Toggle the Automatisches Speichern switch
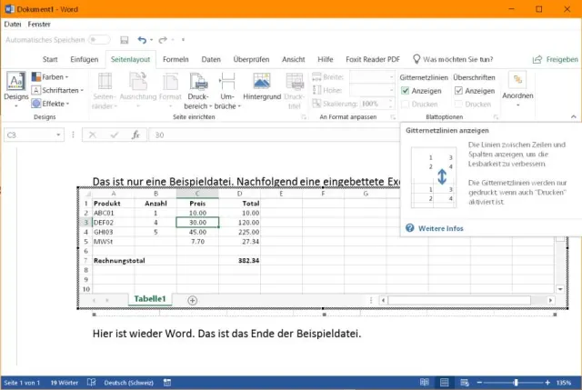Viewport: 582px width, 390px height. [x=99, y=40]
